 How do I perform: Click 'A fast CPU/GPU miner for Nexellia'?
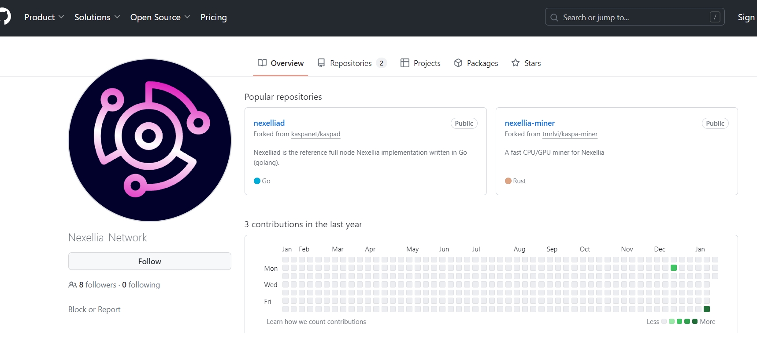pyautogui.click(x=554, y=153)
